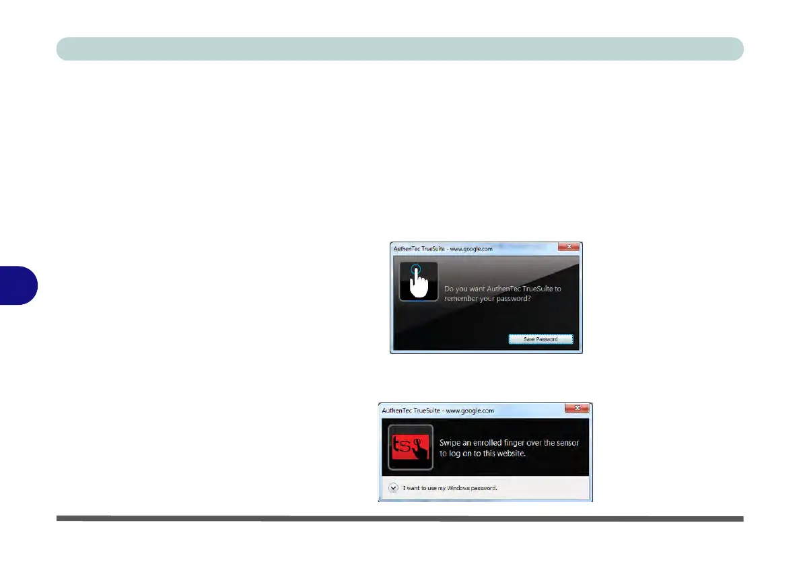
Task: Click the red TrueSuite swipe finger icon
Action: tap(410, 447)
